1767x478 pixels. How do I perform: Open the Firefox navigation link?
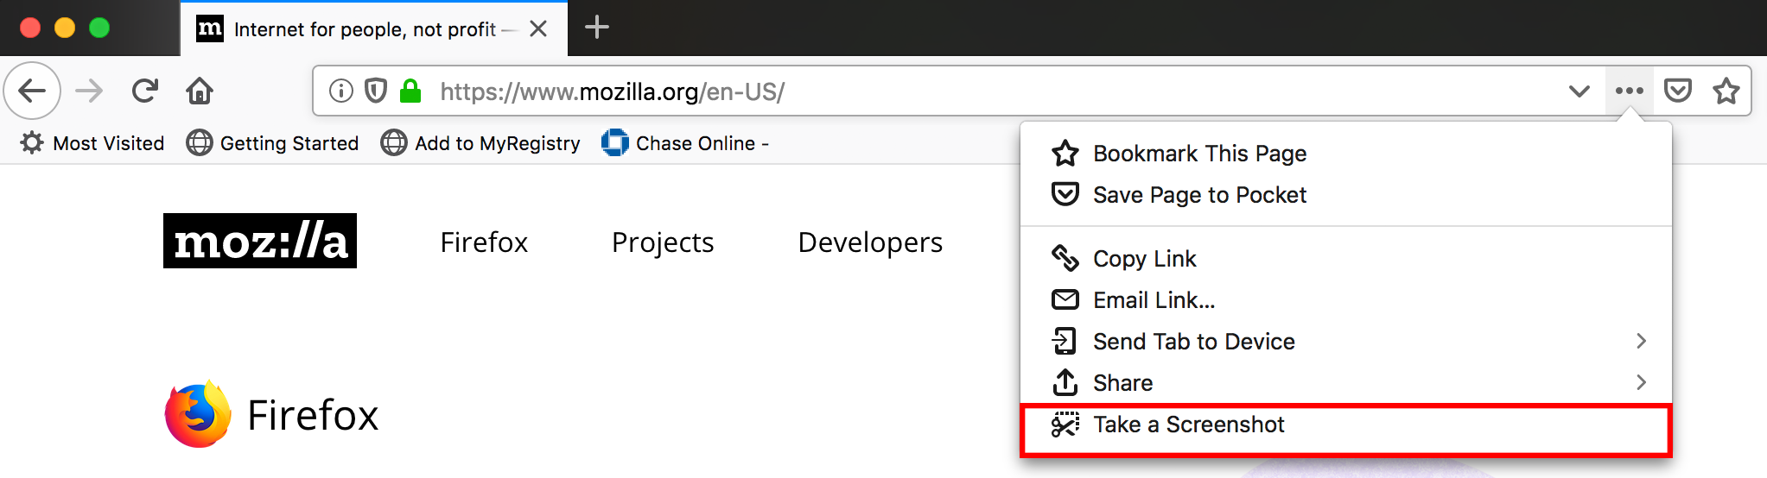(x=484, y=242)
